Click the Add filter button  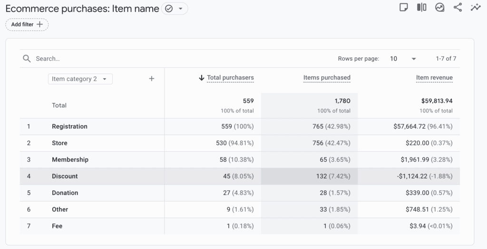click(27, 24)
